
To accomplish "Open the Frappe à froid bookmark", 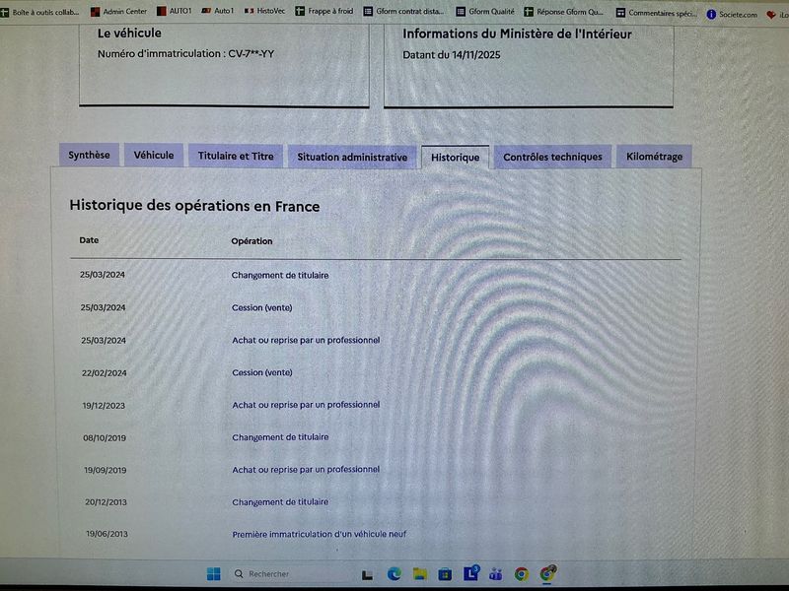I will tap(323, 12).
